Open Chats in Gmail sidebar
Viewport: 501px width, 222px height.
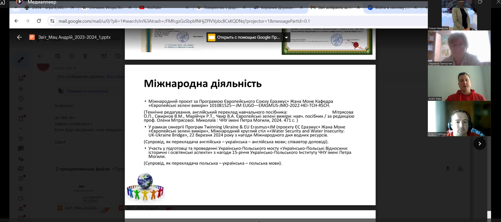point(21,148)
